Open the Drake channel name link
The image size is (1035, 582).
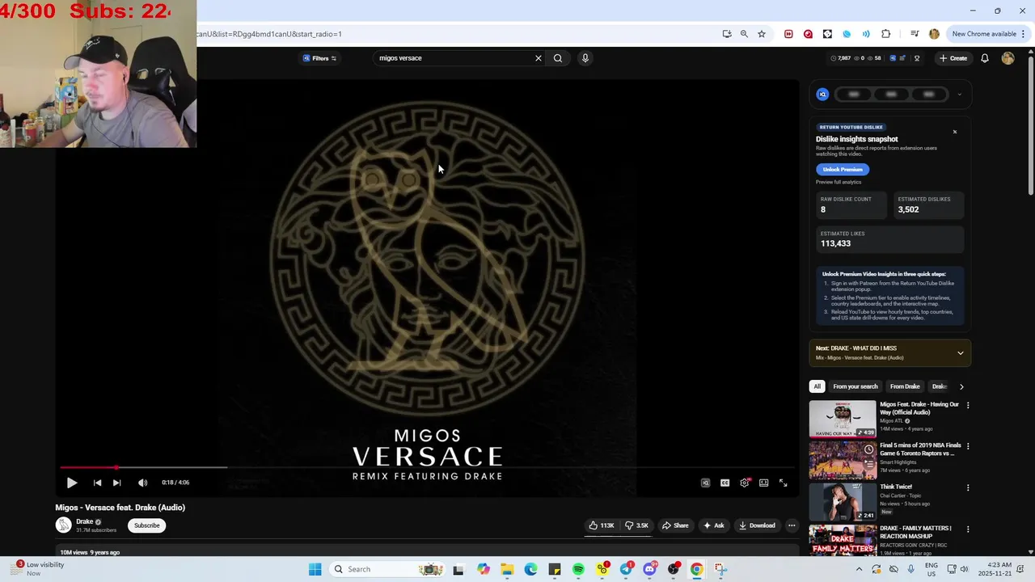click(x=84, y=521)
